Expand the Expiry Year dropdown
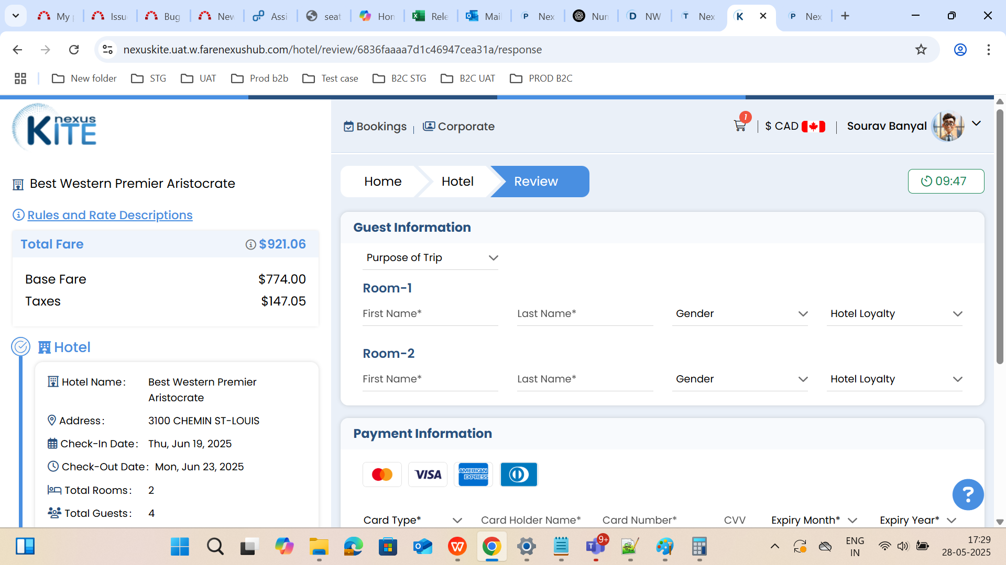The height and width of the screenshot is (565, 1006). pyautogui.click(x=918, y=520)
